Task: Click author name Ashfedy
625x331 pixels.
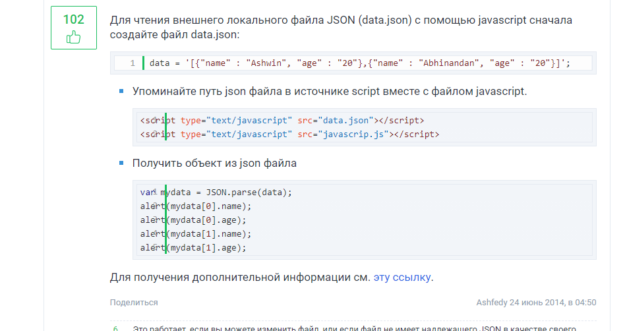Action: 492,303
